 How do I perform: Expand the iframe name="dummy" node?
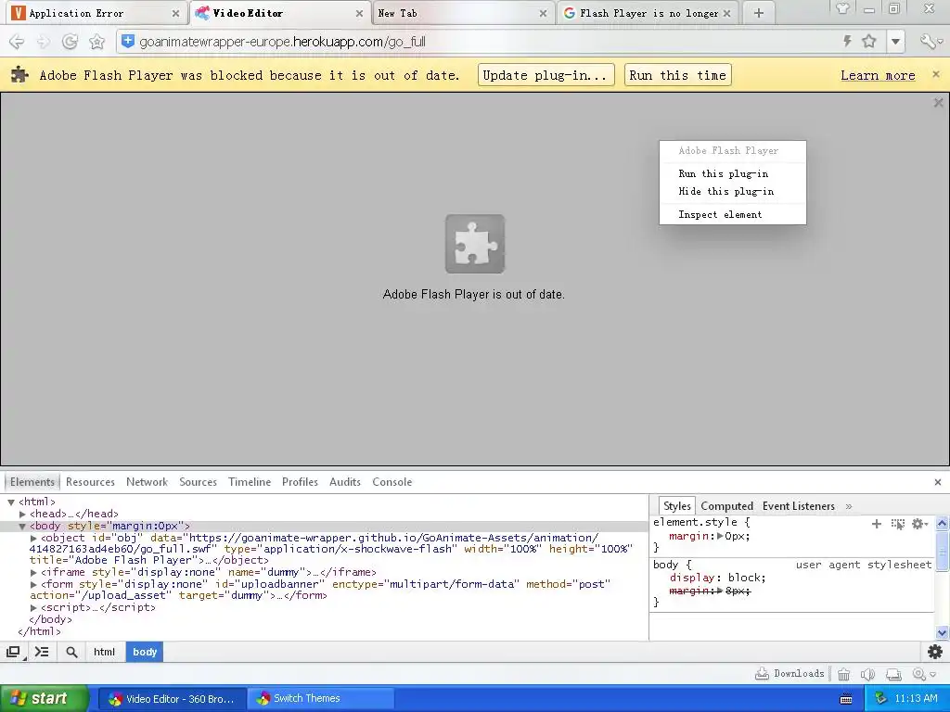(34, 572)
